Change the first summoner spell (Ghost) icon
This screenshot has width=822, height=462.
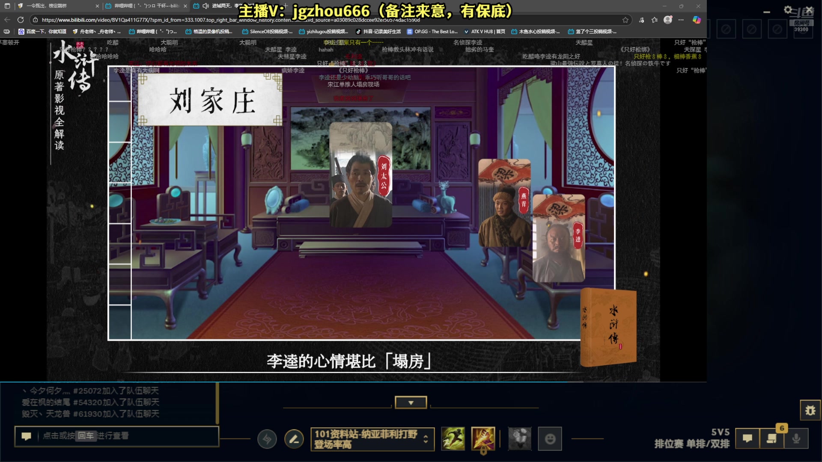pos(453,438)
